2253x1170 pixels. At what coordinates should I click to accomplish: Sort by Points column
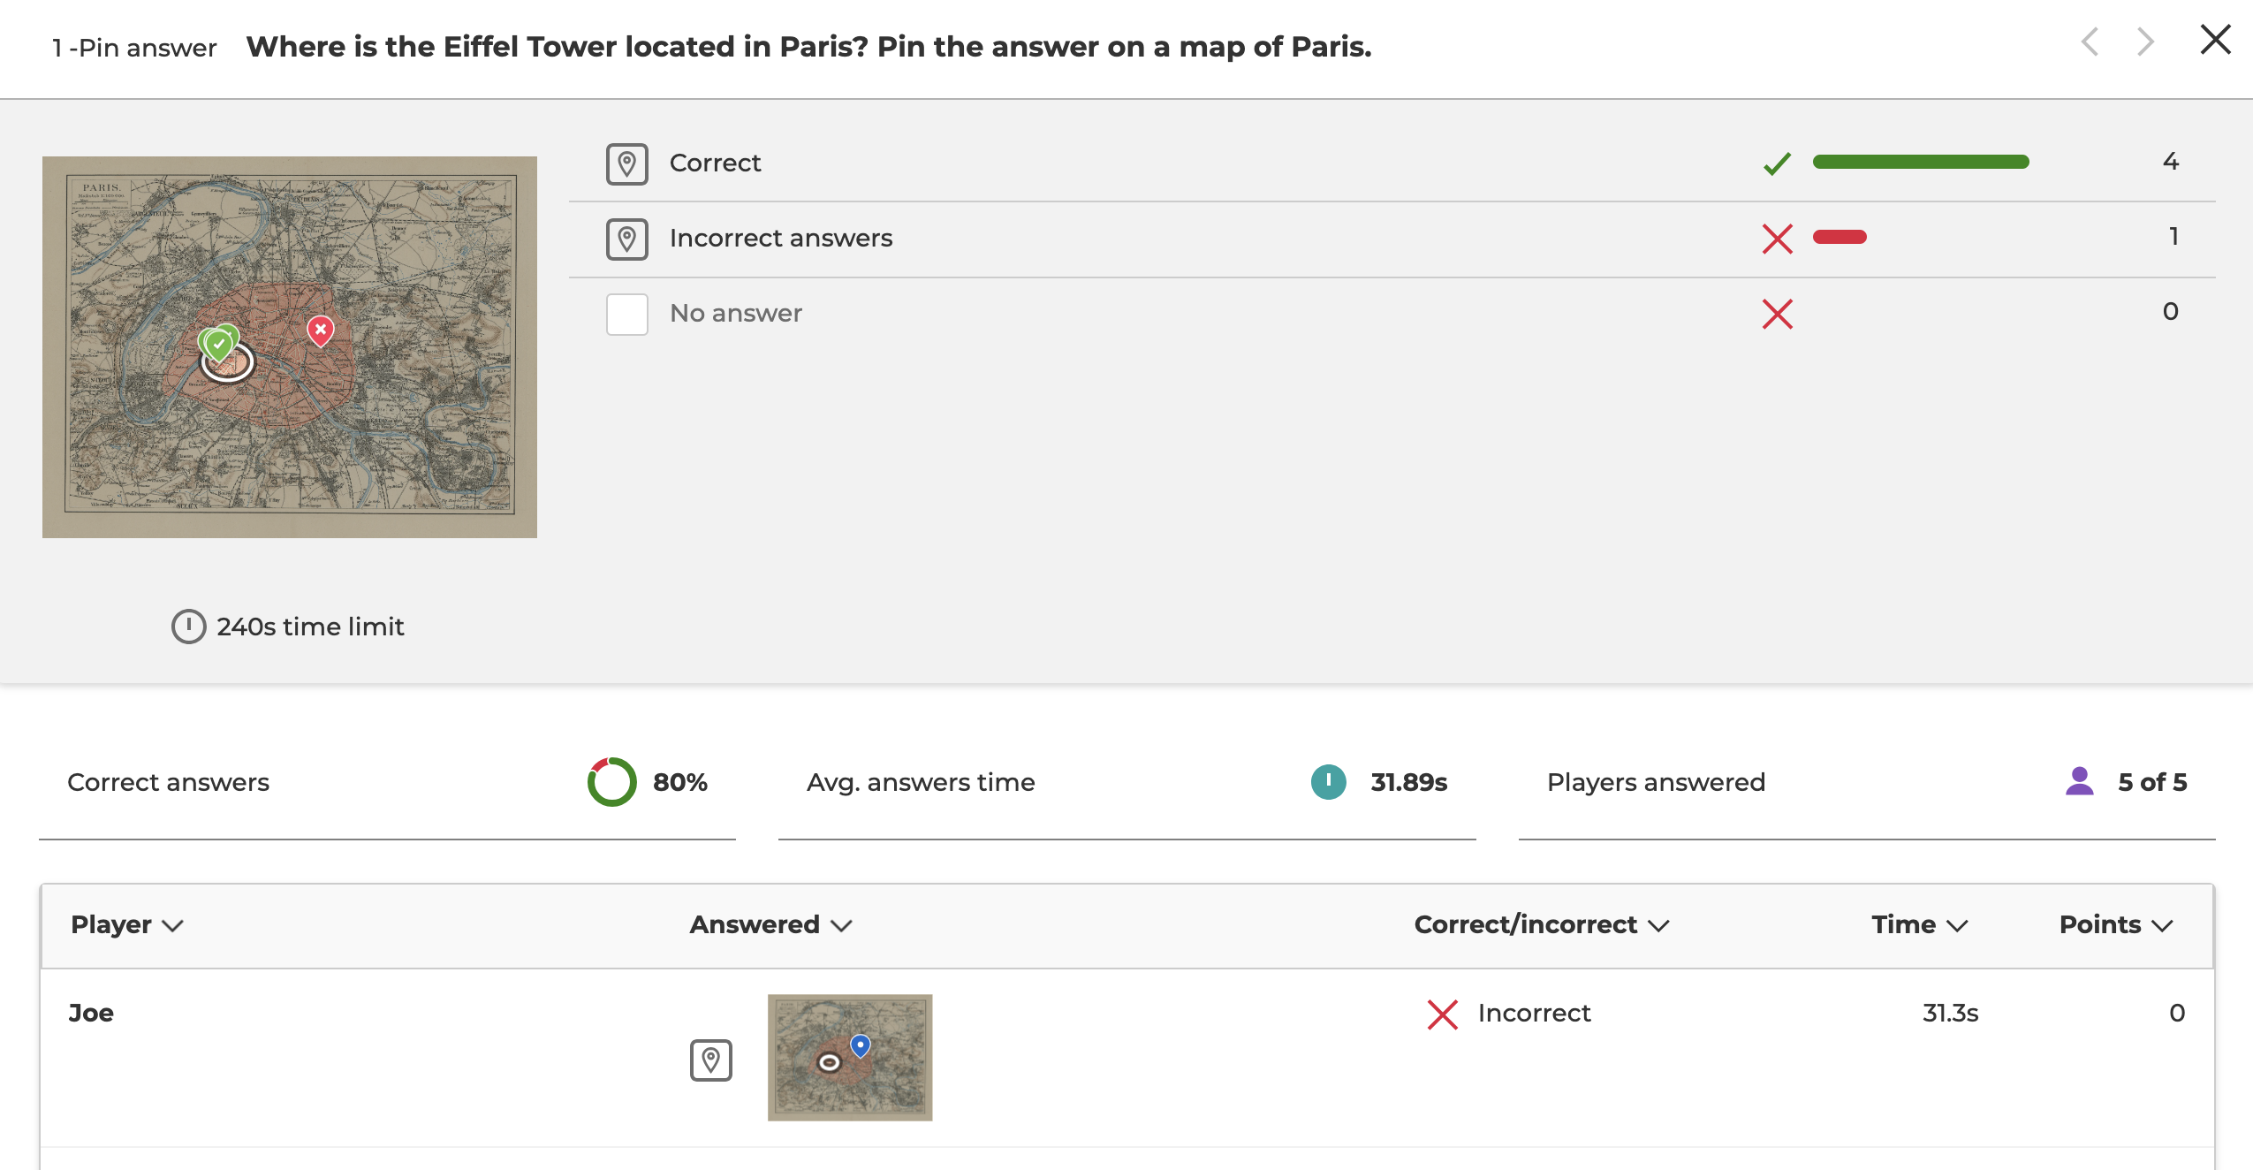[2115, 924]
